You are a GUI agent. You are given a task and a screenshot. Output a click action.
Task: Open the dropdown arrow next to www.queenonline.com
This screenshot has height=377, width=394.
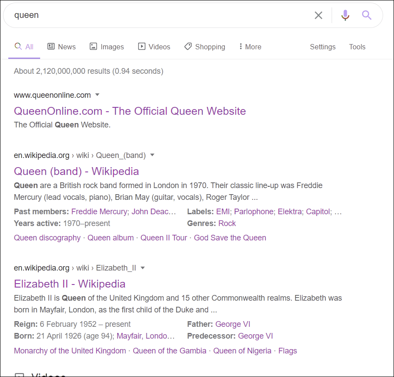point(97,95)
